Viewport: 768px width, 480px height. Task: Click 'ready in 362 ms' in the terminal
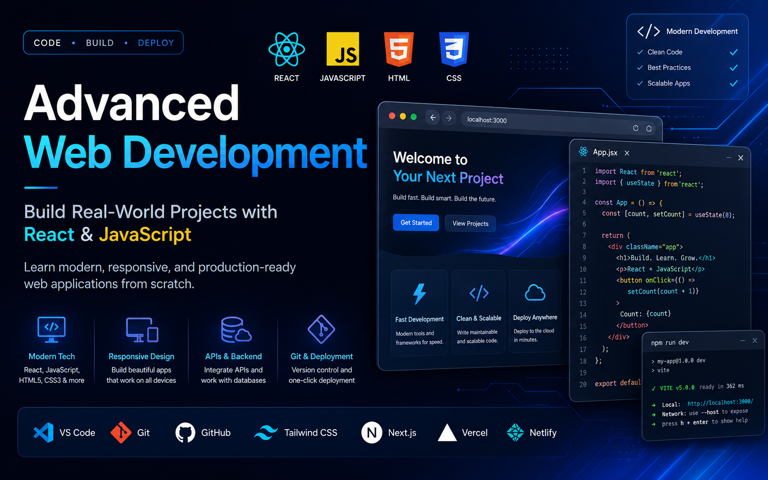coord(722,386)
